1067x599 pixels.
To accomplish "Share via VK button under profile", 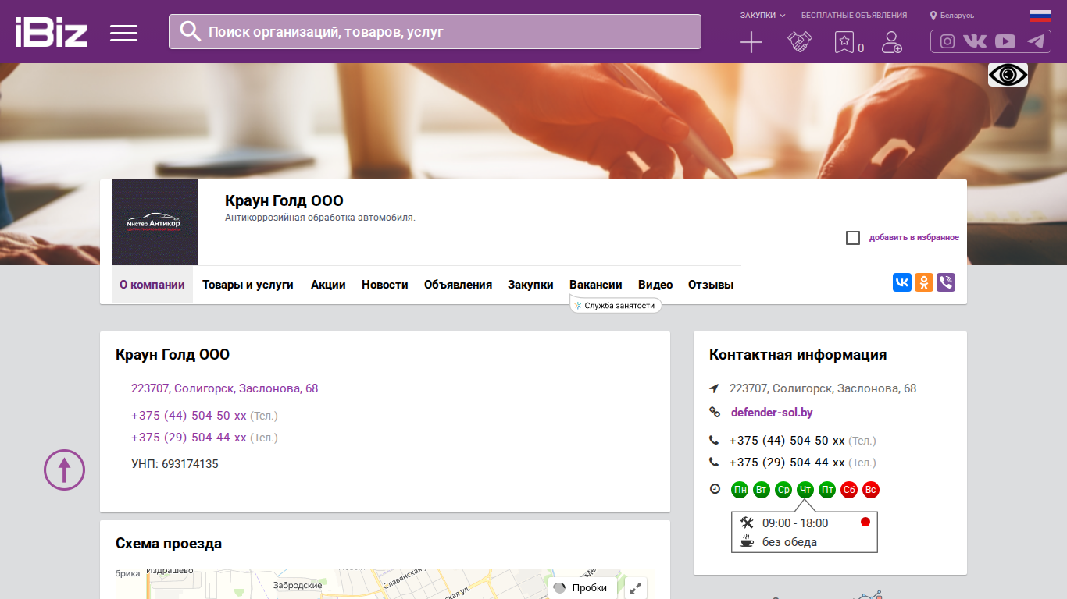I will (x=902, y=282).
